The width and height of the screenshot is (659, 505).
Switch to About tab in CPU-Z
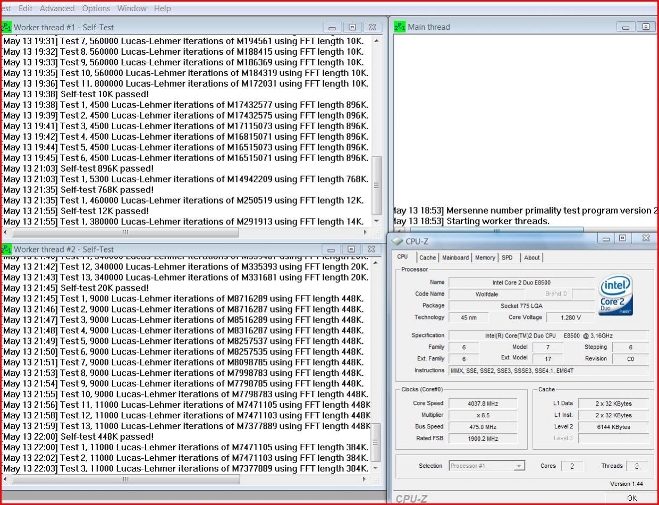click(531, 257)
